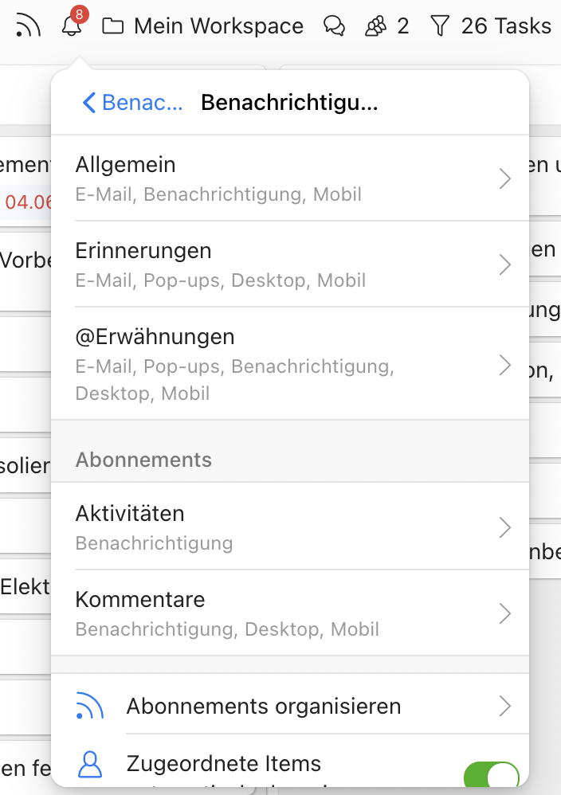
Task: Click the feed icon in the top bar
Action: pos(28,25)
